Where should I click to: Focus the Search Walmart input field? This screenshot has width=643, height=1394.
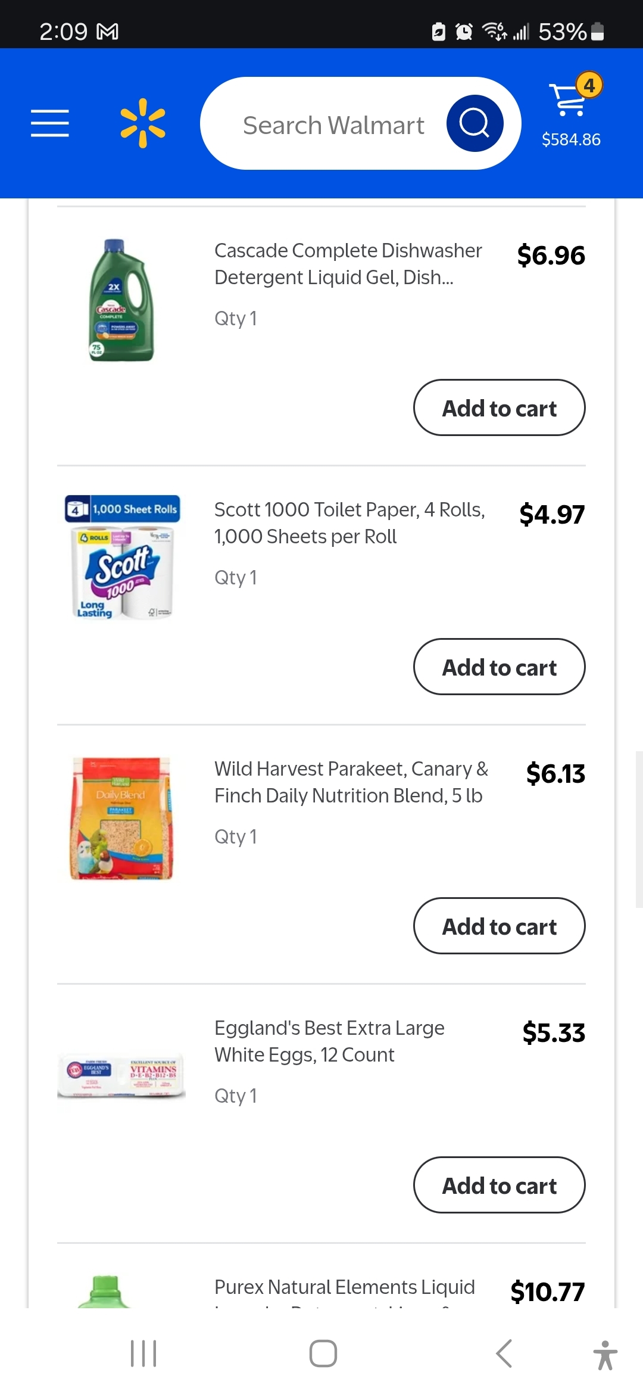[x=333, y=125]
